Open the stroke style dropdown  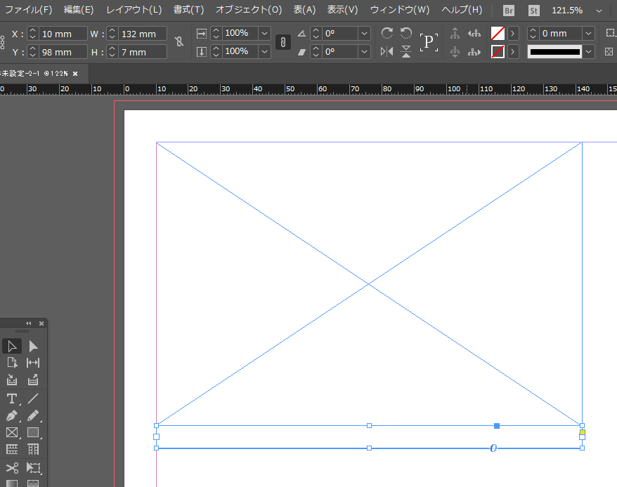point(588,51)
